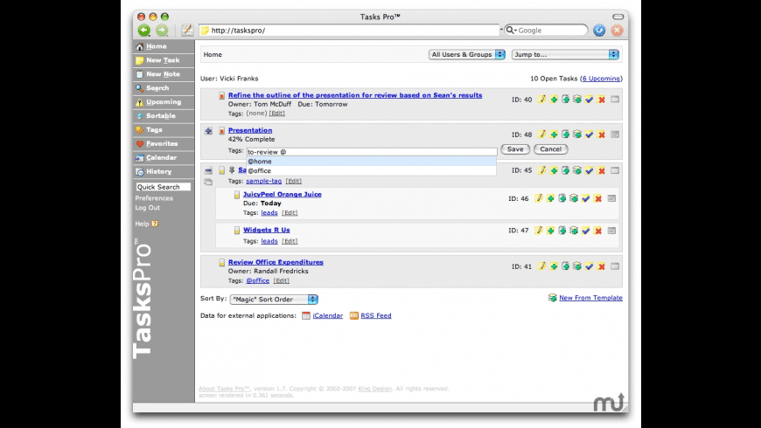Reload page with blue refresh icon
The height and width of the screenshot is (428, 761).
599,30
